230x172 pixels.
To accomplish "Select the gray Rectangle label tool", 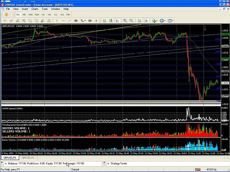I will click(90, 21).
